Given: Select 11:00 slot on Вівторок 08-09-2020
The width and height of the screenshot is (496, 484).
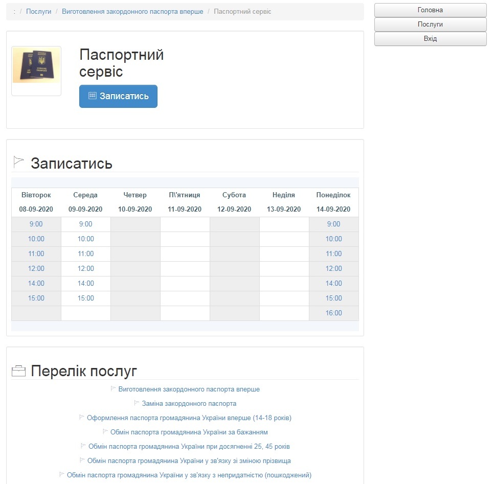Looking at the screenshot, I should 36,254.
